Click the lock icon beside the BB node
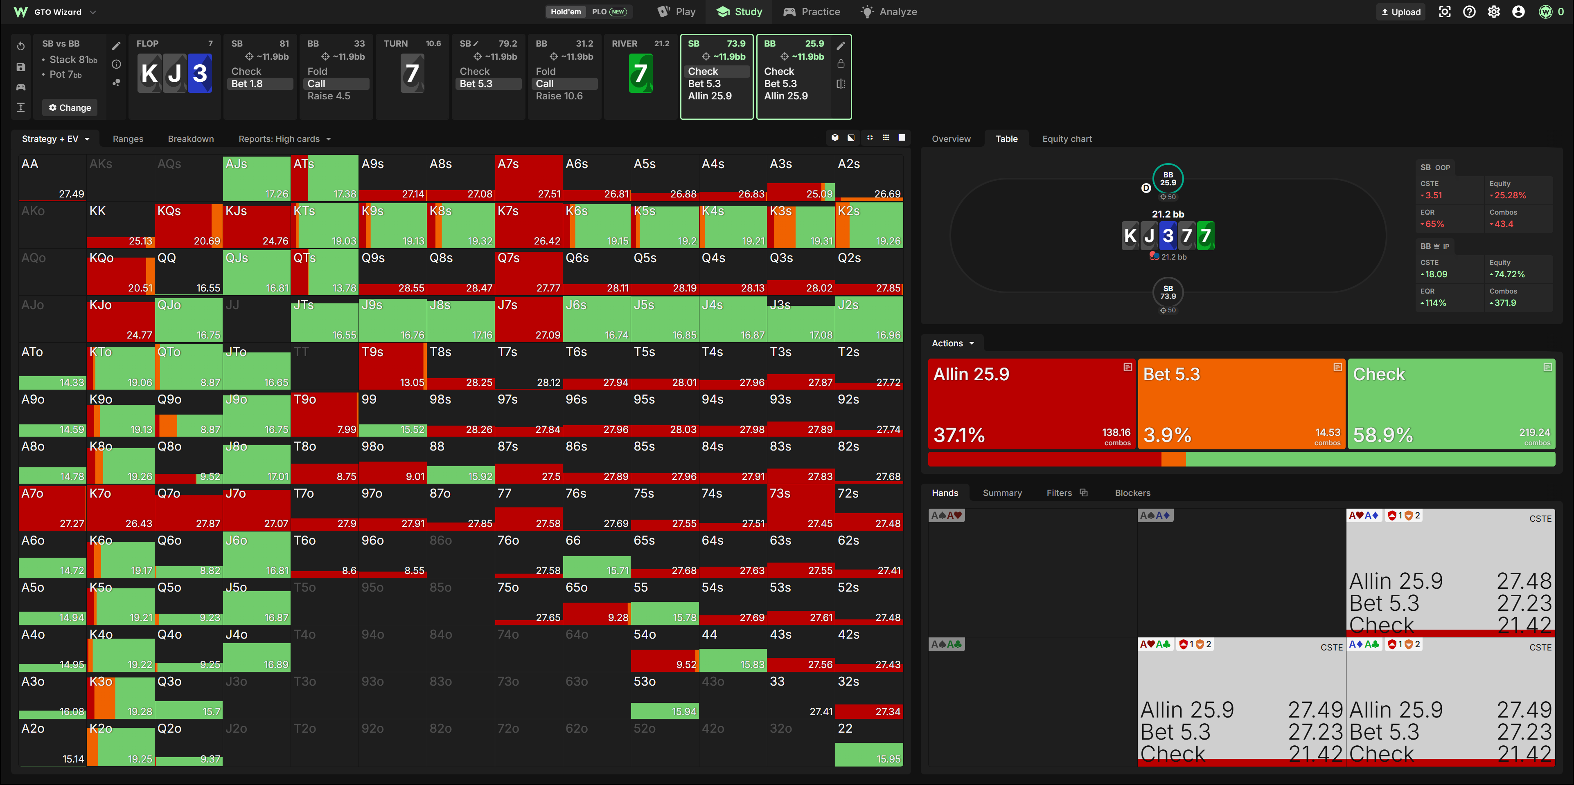Screen dimensions: 1574x785 [x=841, y=64]
